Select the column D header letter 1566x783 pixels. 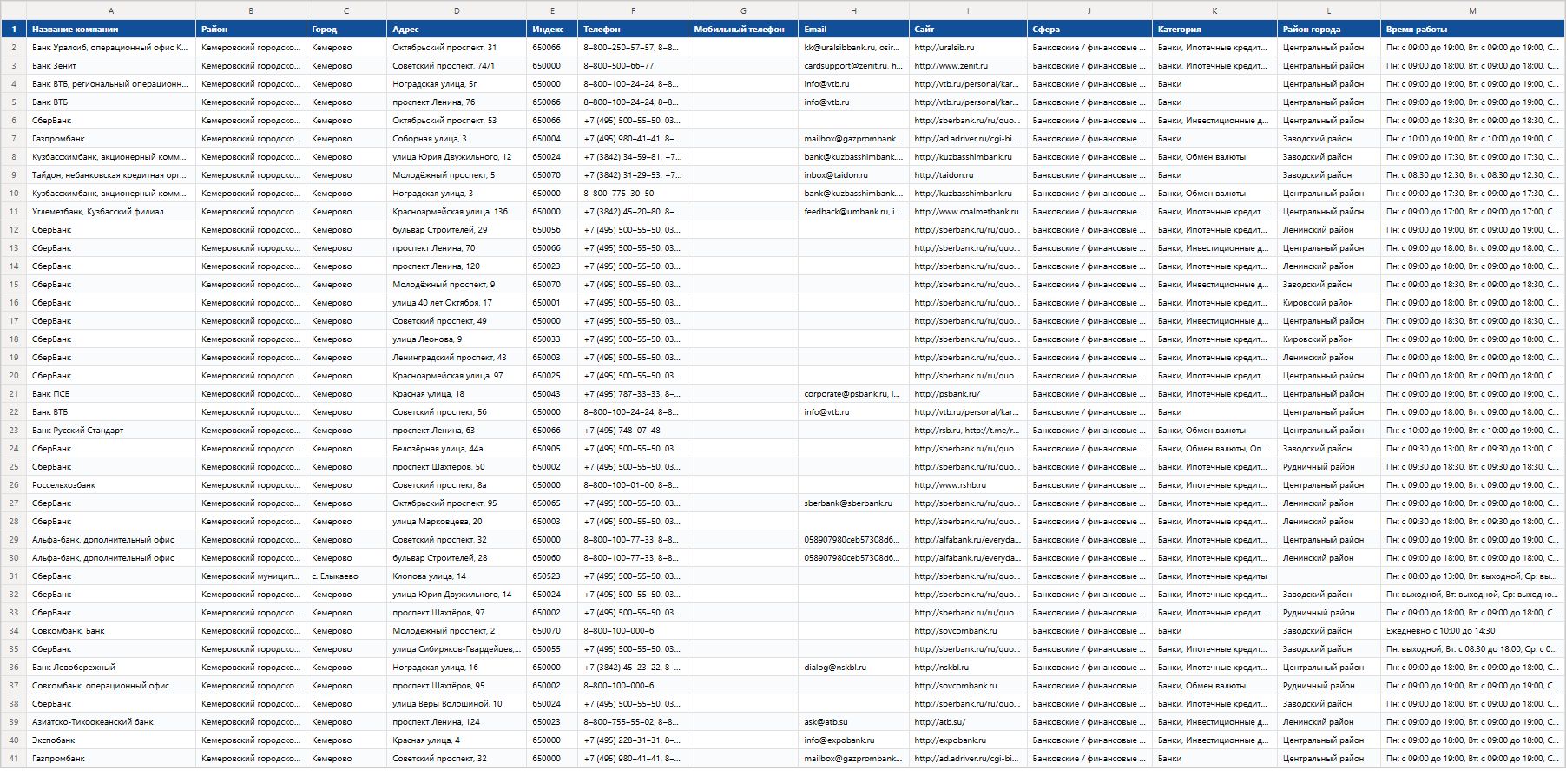(457, 10)
